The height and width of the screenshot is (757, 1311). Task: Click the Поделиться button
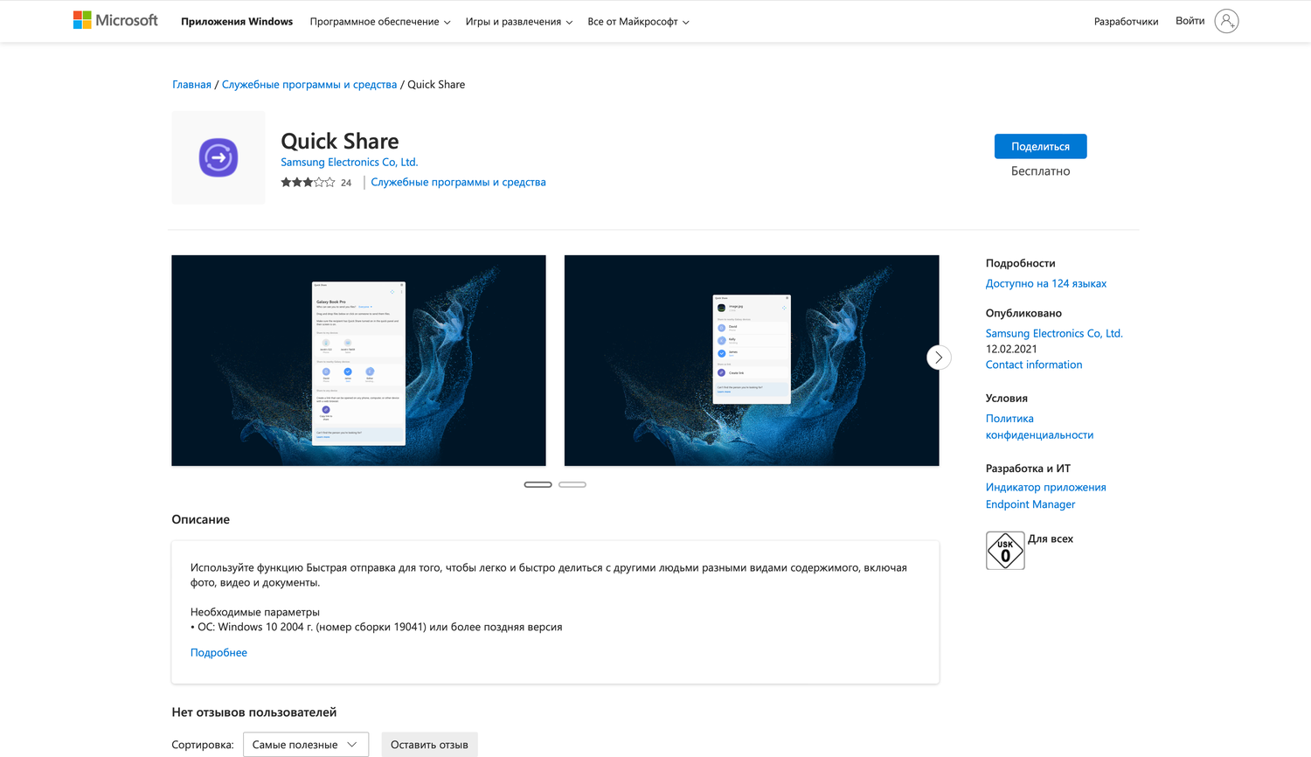click(x=1040, y=146)
